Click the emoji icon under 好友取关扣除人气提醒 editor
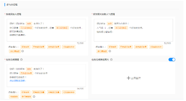This screenshot has width=186, height=101. (x=110, y=51)
